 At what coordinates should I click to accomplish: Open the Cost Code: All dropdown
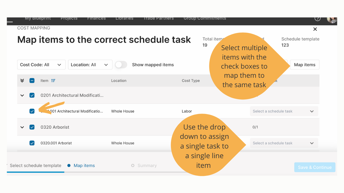point(41,65)
